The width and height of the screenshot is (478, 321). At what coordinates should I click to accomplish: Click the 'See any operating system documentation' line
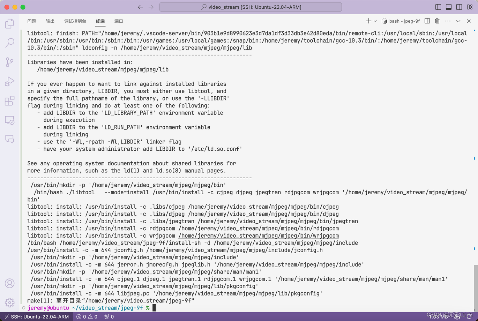(x=132, y=163)
